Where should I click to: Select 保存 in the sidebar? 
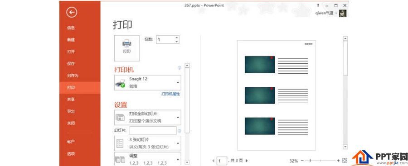[71, 64]
